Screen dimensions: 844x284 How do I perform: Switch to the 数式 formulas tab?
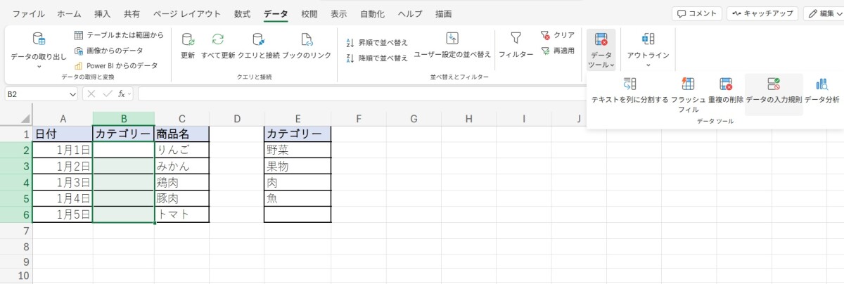coord(242,13)
